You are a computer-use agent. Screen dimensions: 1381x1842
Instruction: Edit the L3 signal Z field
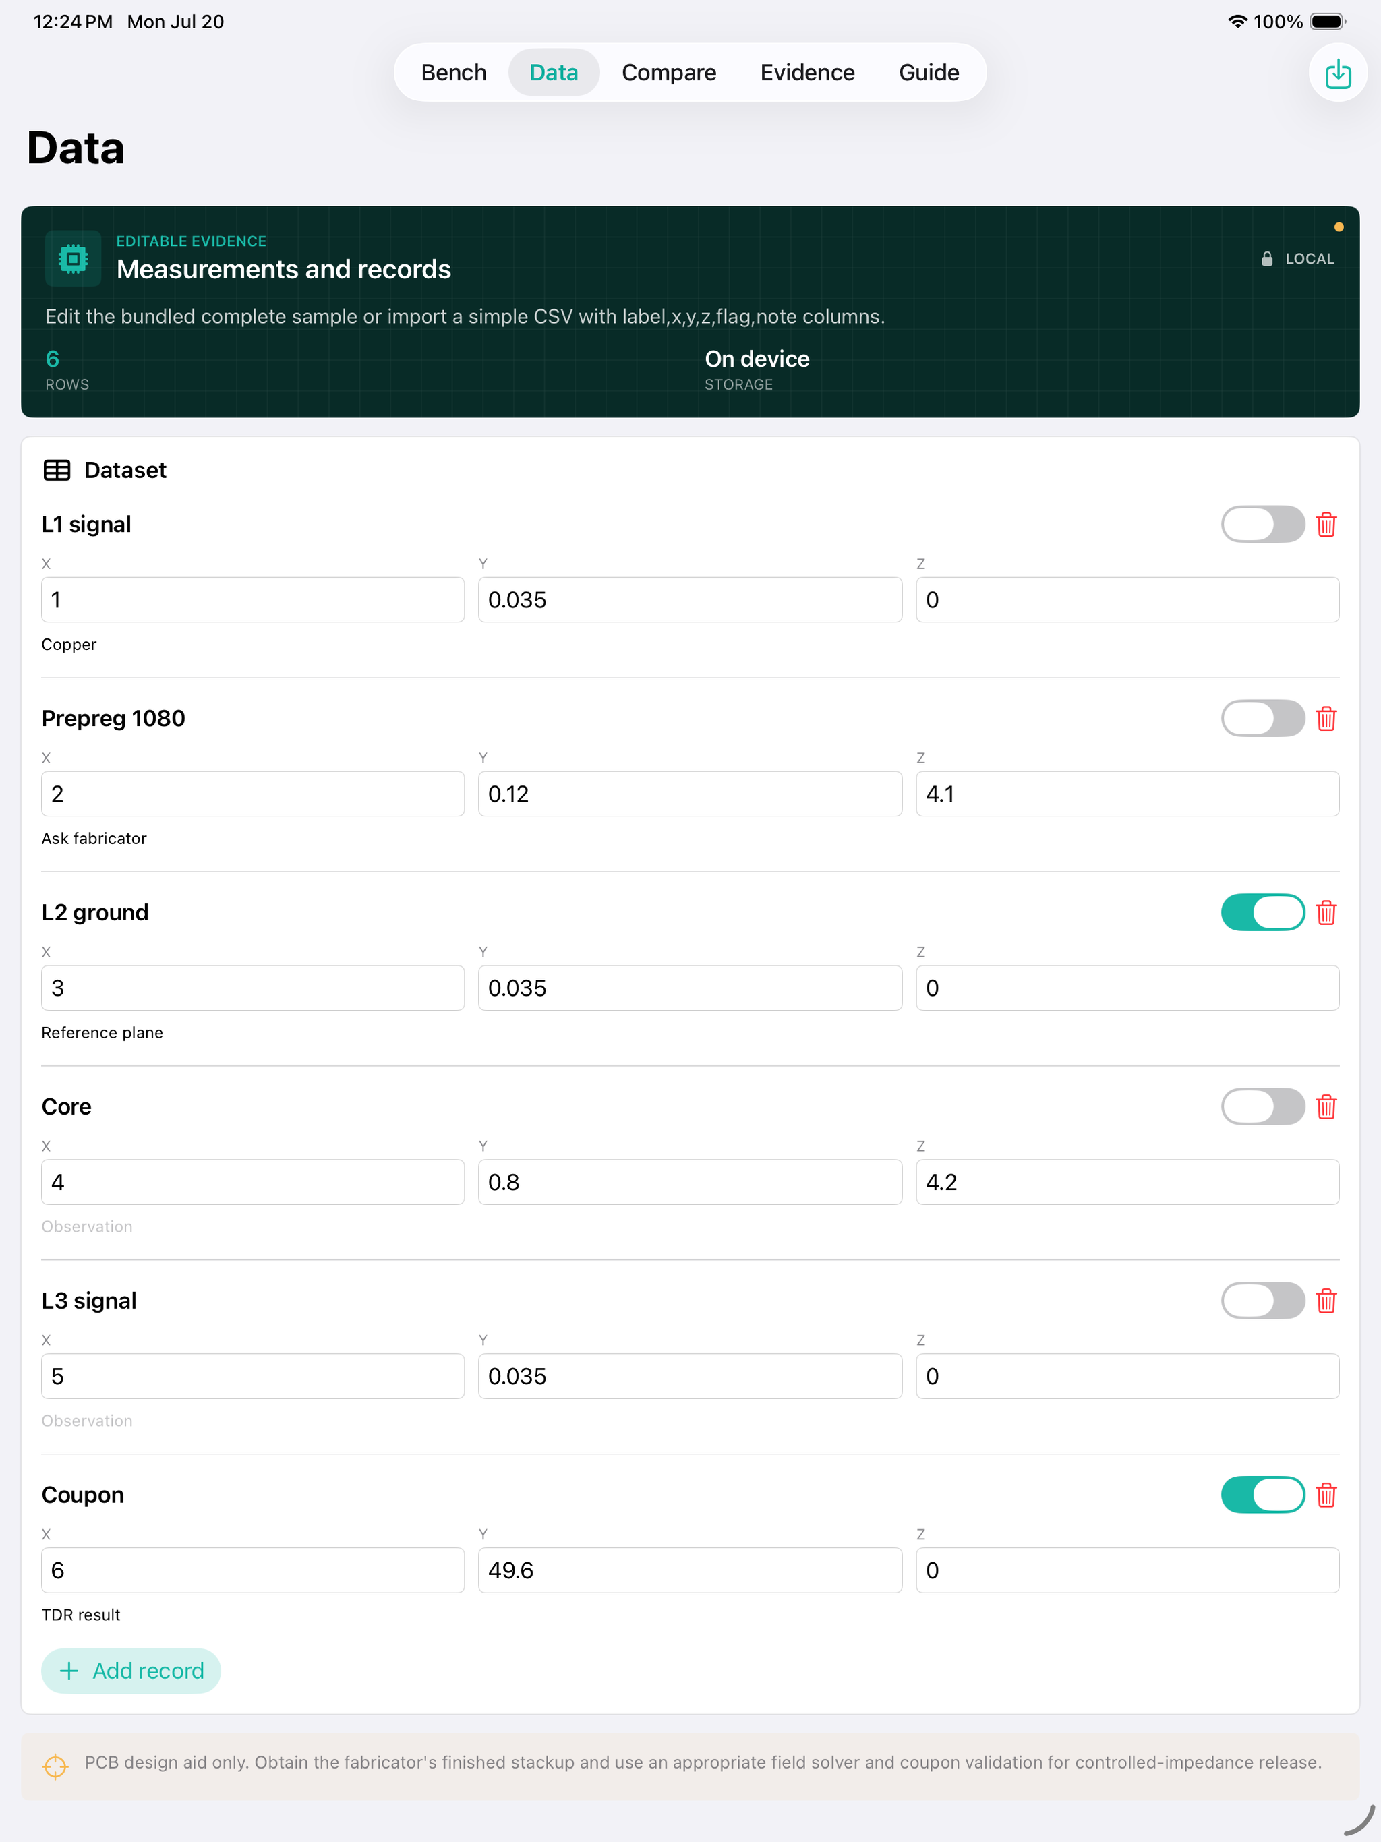click(x=1127, y=1377)
